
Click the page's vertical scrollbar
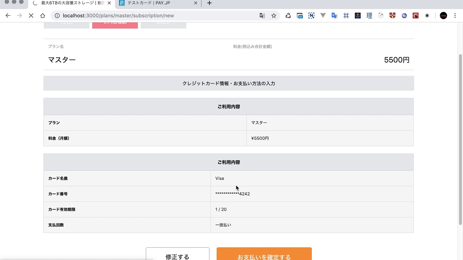point(460,139)
